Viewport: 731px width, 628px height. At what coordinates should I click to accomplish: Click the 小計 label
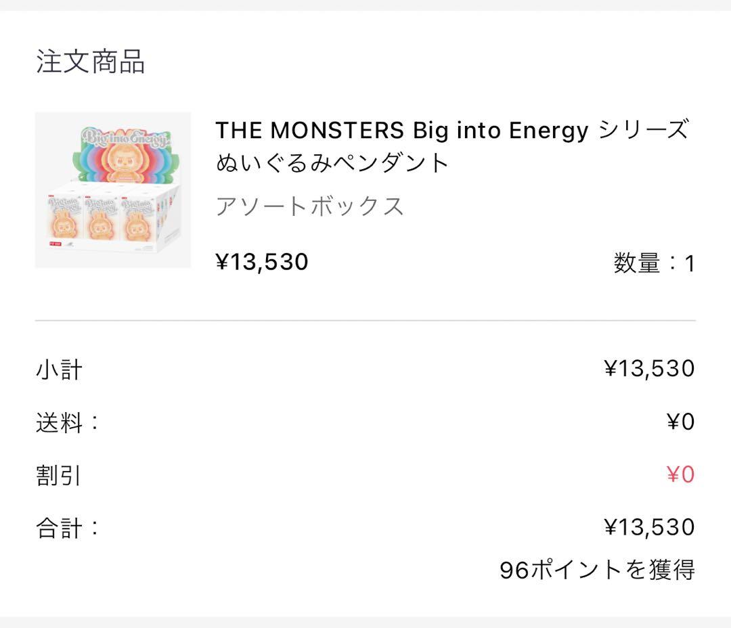click(59, 369)
